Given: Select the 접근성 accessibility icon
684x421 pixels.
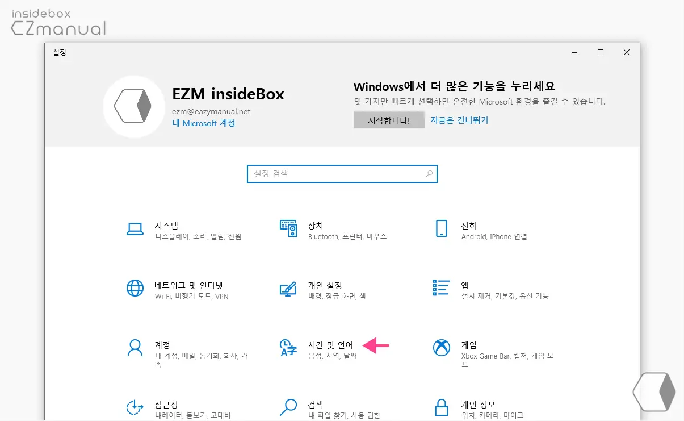Looking at the screenshot, I should [135, 407].
